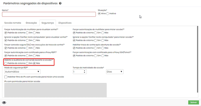Decrease inactivity time with down arrow

click(84, 73)
